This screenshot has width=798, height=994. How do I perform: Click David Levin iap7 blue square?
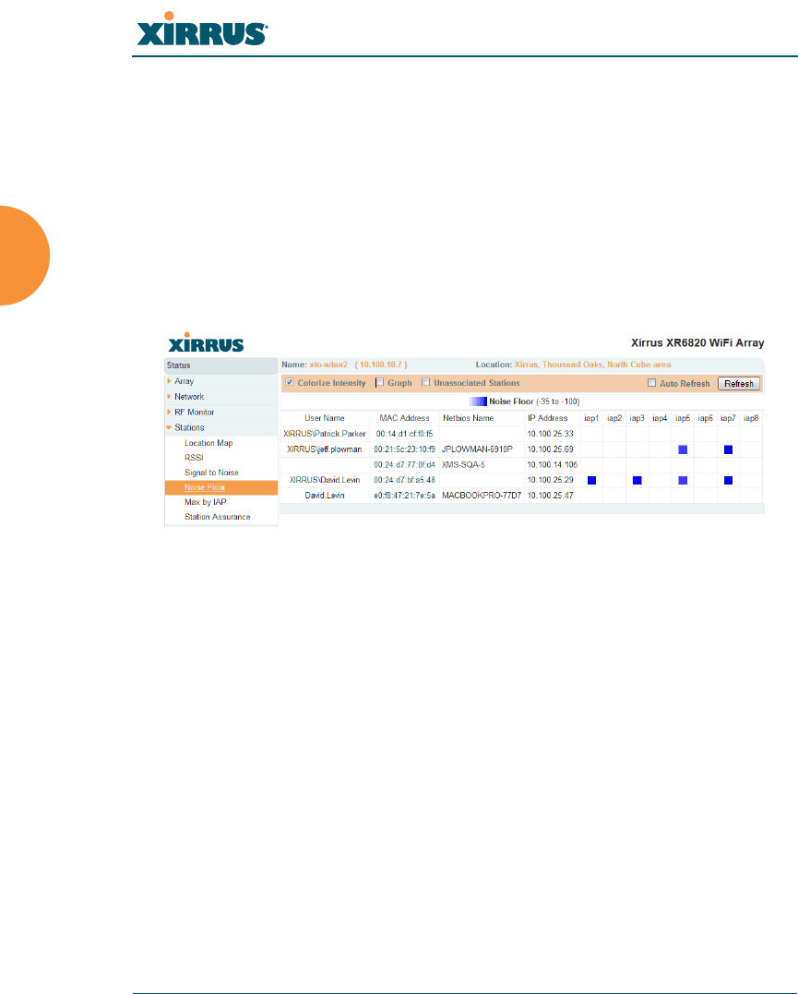coord(728,481)
